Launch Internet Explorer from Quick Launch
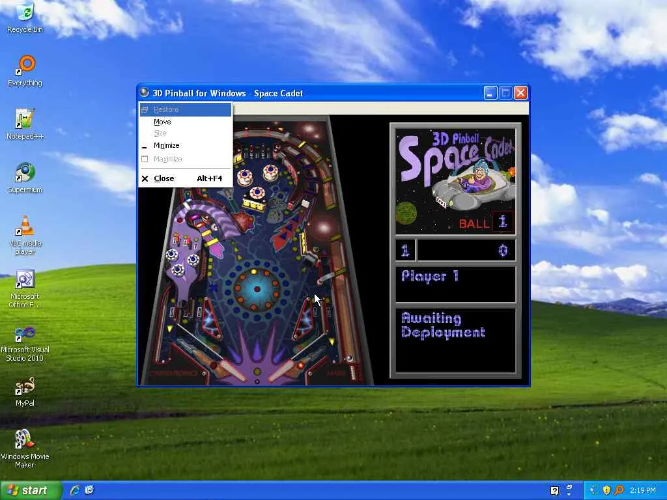This screenshot has width=667, height=500. click(75, 490)
